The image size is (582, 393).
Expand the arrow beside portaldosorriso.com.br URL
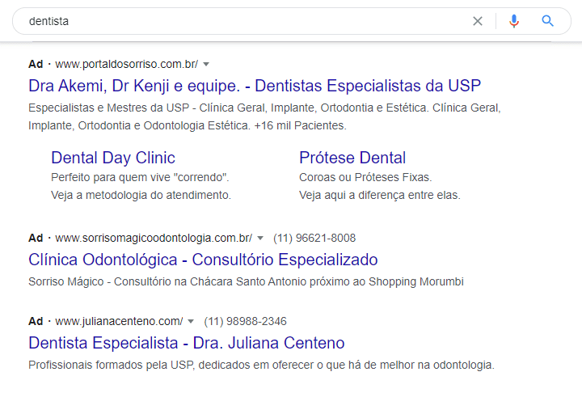point(206,64)
